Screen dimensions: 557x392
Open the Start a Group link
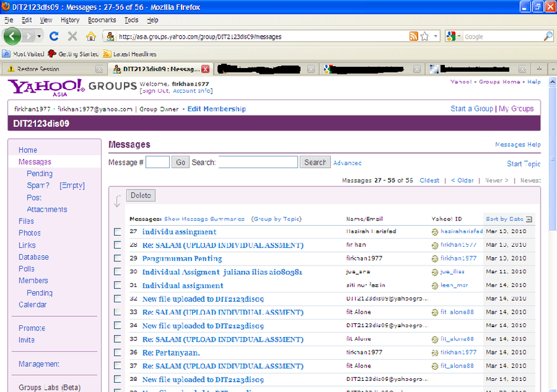pos(471,108)
